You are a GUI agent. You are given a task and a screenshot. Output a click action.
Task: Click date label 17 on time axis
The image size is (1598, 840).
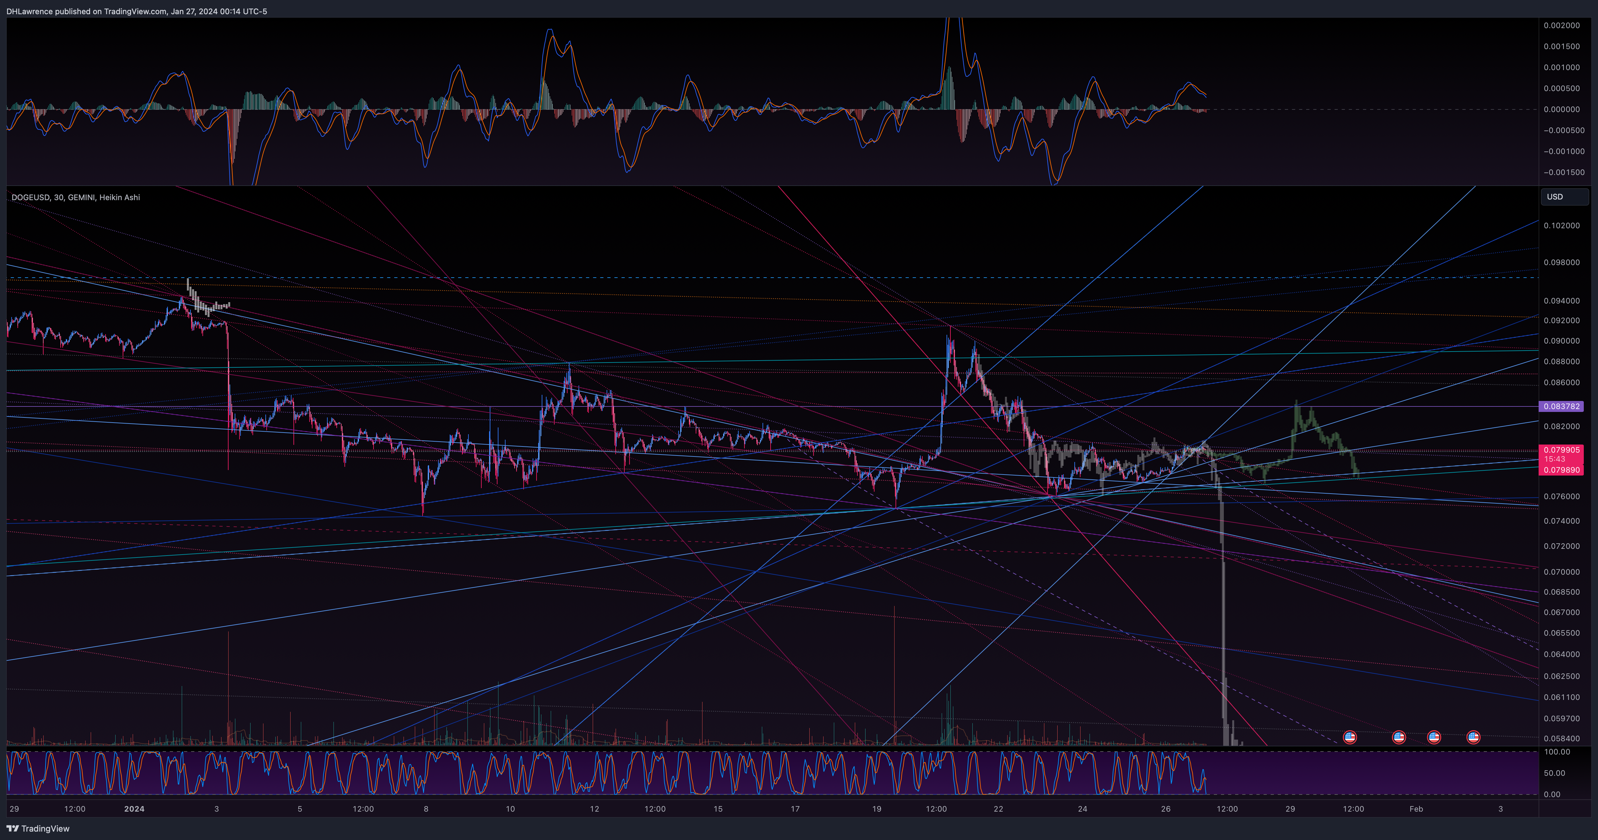[x=795, y=809]
